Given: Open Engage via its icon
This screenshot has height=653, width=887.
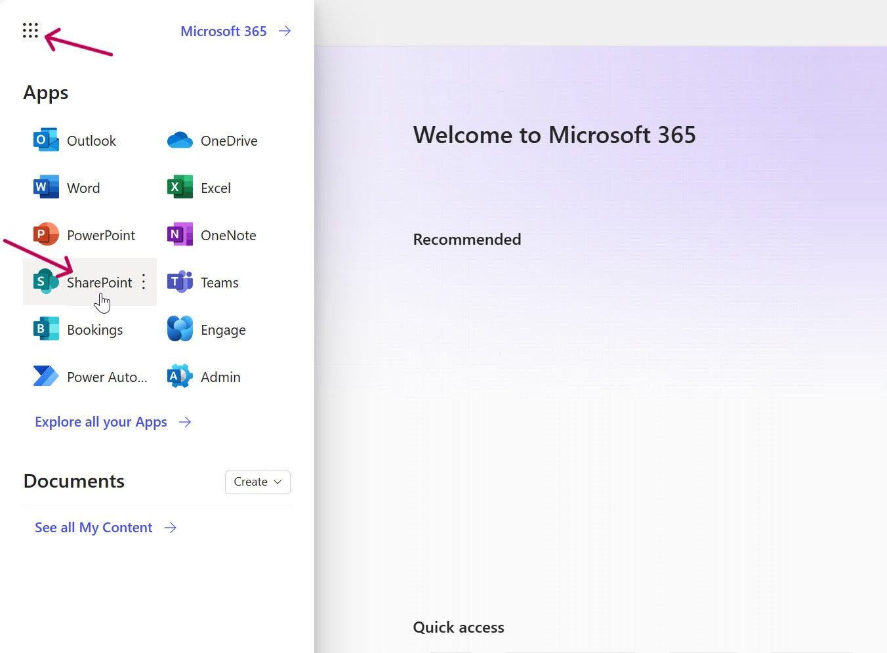Looking at the screenshot, I should coord(180,329).
